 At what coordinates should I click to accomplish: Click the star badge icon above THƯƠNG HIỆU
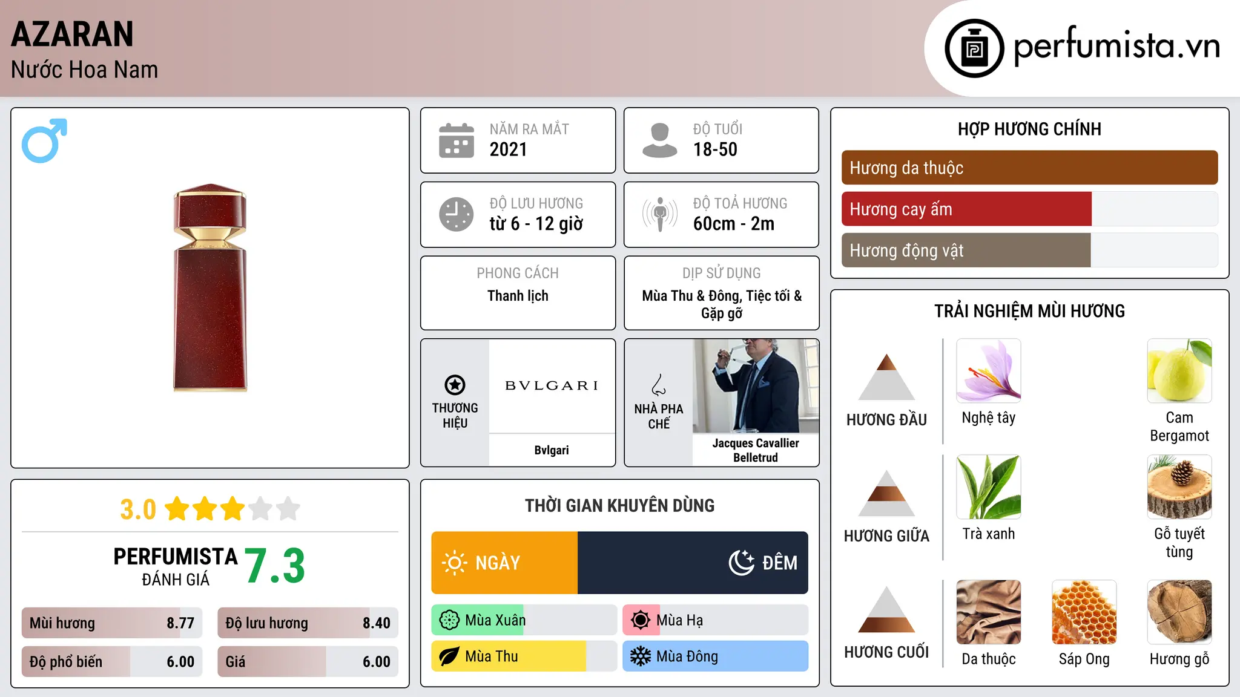[455, 385]
